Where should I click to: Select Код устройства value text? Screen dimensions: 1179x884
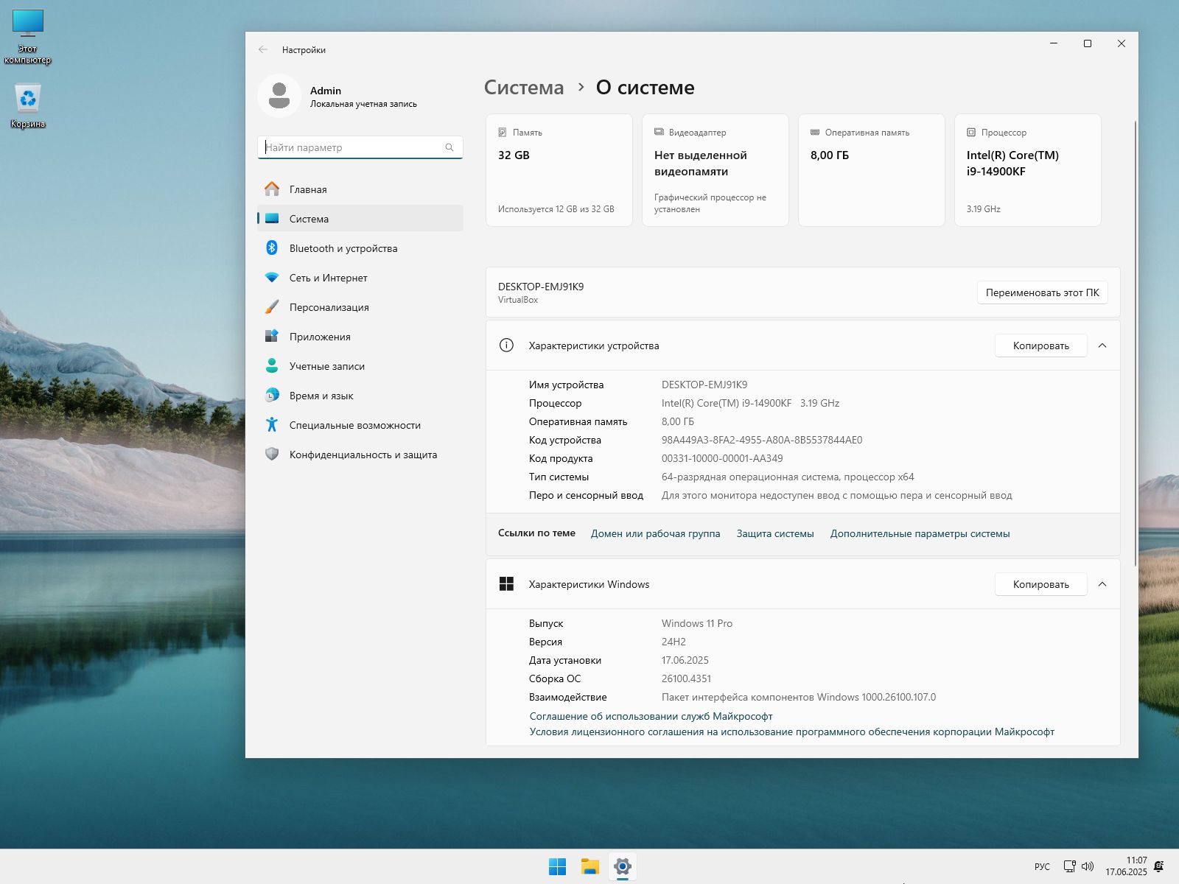tap(762, 440)
